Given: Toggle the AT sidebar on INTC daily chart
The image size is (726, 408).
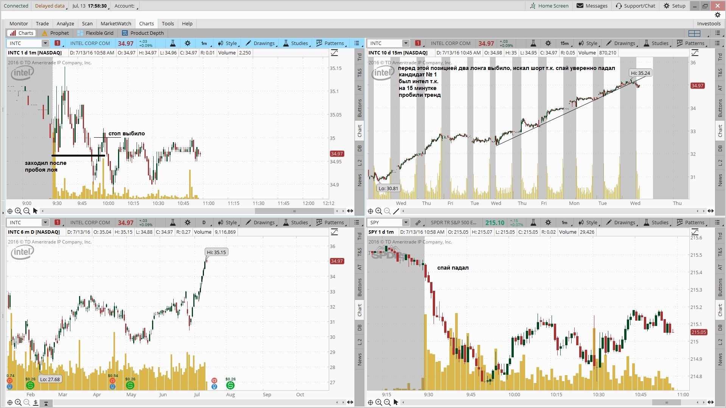Looking at the screenshot, I should tap(359, 267).
